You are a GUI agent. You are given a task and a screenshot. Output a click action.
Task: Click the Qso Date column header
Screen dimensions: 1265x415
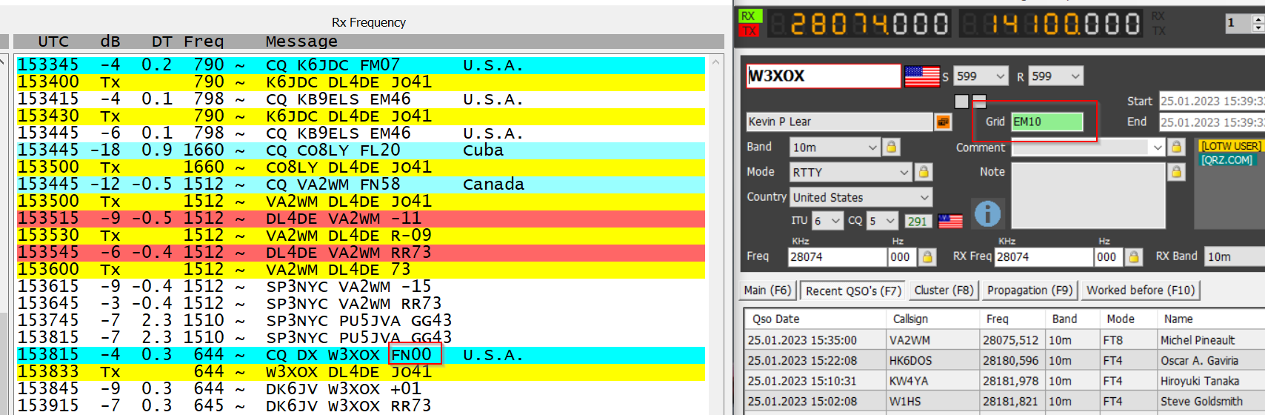(x=815, y=319)
